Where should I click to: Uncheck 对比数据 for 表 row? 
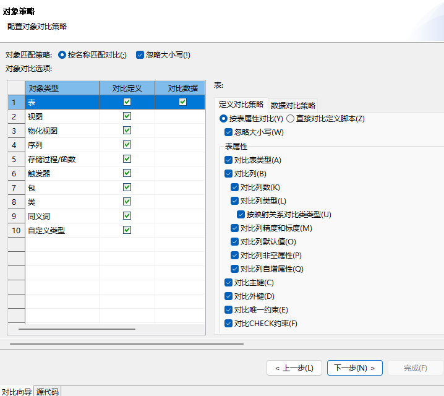click(x=182, y=101)
